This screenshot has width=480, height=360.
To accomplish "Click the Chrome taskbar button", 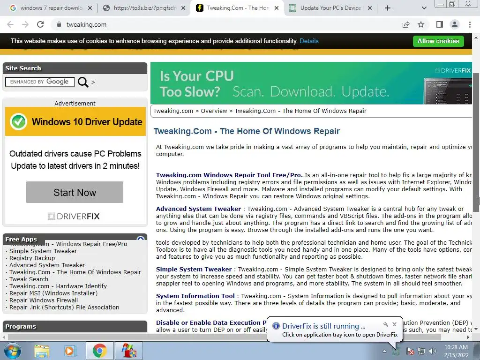I will [99, 351].
